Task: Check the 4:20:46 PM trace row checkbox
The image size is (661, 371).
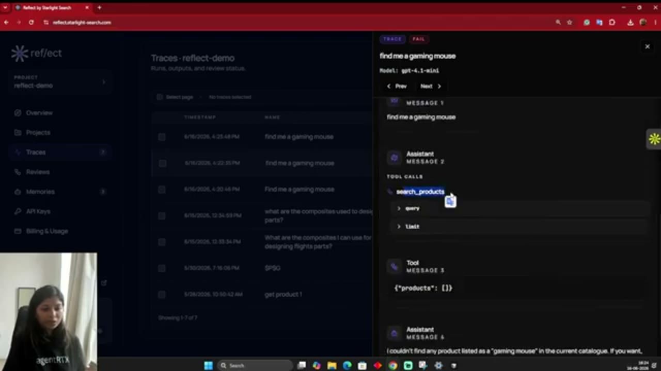Action: click(x=162, y=189)
